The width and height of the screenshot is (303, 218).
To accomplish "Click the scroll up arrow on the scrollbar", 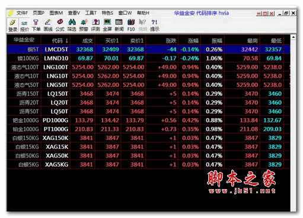I will pos(294,37).
